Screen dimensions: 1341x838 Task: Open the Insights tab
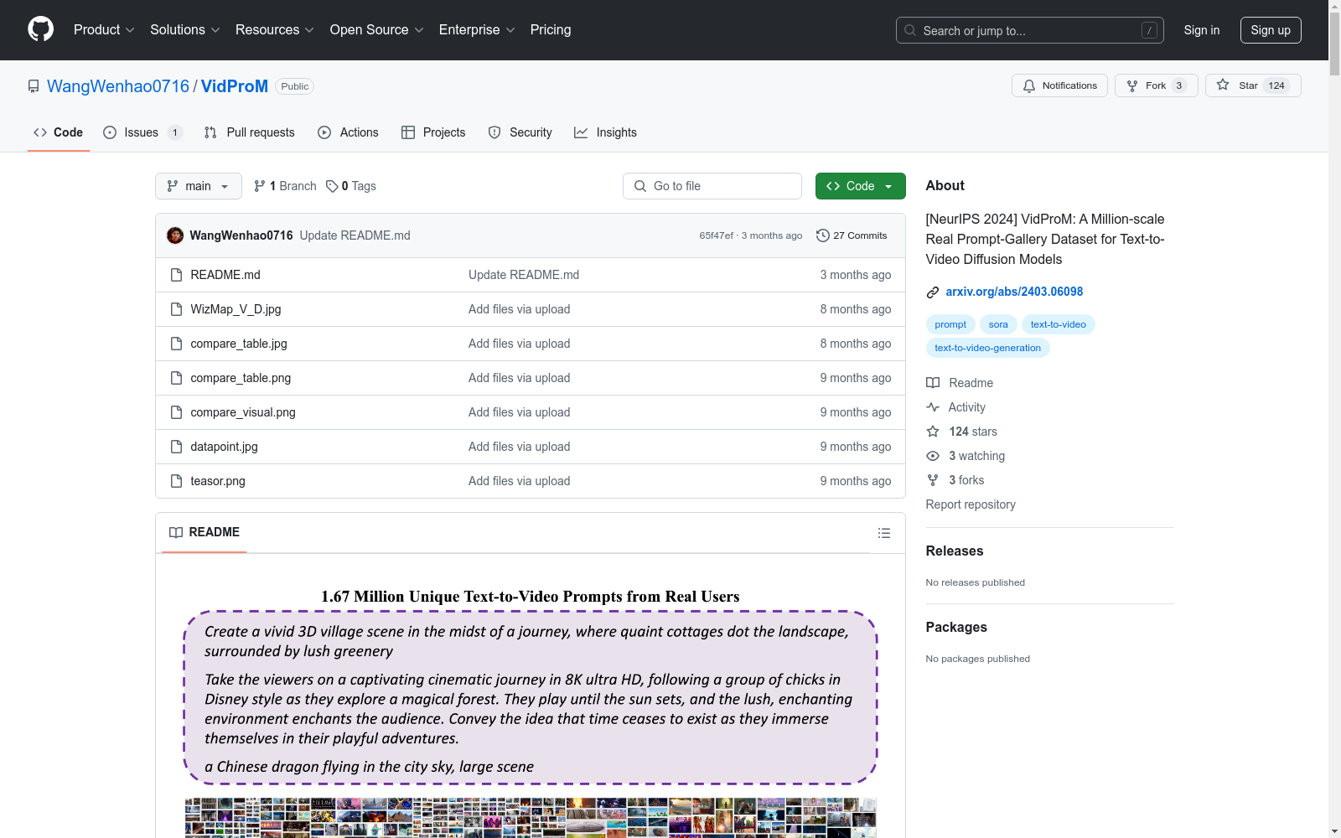click(x=606, y=132)
